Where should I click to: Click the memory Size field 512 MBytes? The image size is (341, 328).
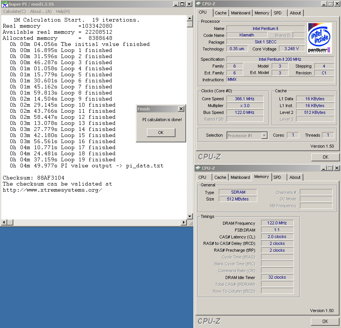point(238,199)
